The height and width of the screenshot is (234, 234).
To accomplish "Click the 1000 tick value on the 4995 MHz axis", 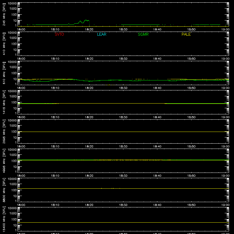I will [13, 155].
